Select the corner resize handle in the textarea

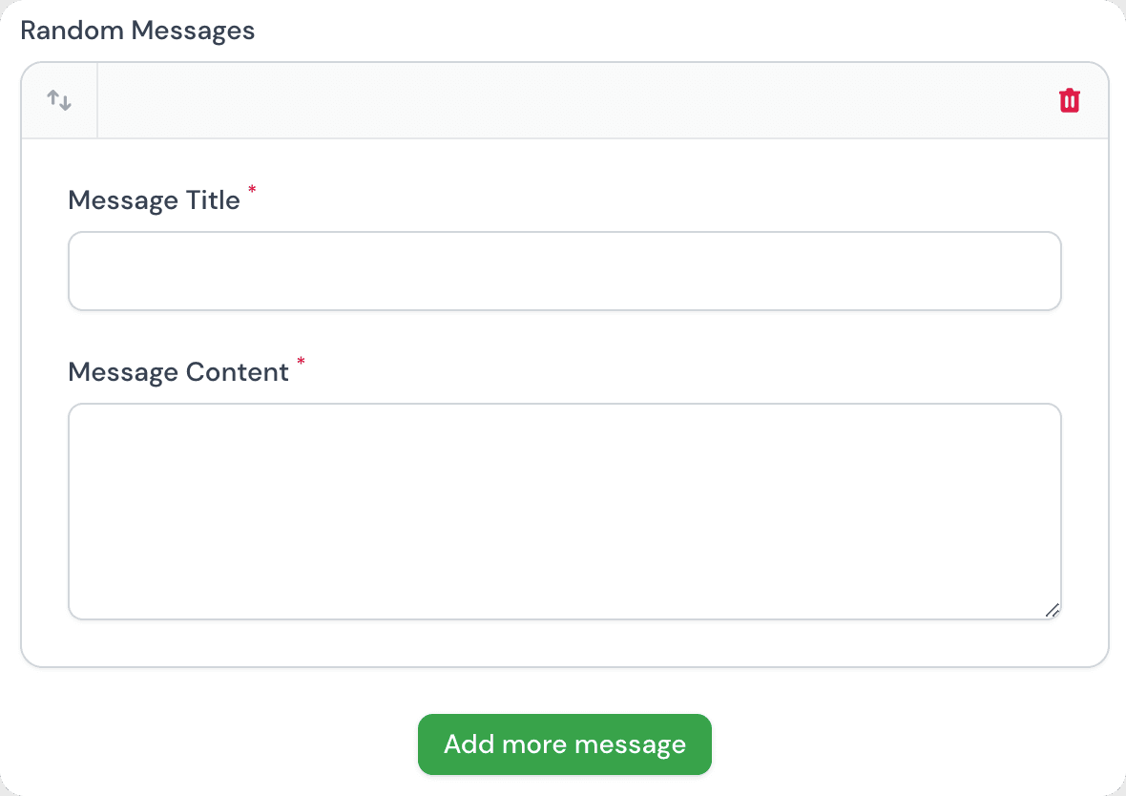(x=1052, y=610)
